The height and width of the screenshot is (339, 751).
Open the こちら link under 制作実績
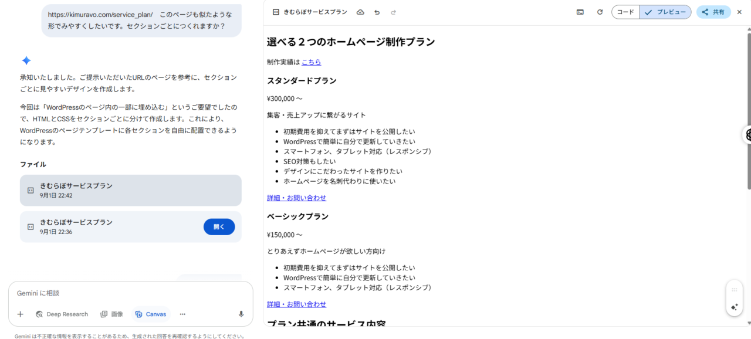click(x=311, y=62)
